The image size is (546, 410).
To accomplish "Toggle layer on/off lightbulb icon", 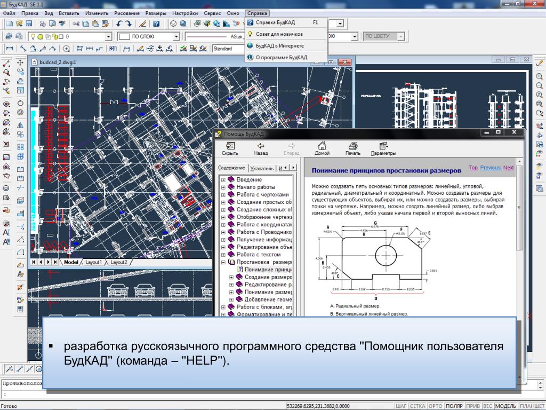I will (x=34, y=37).
